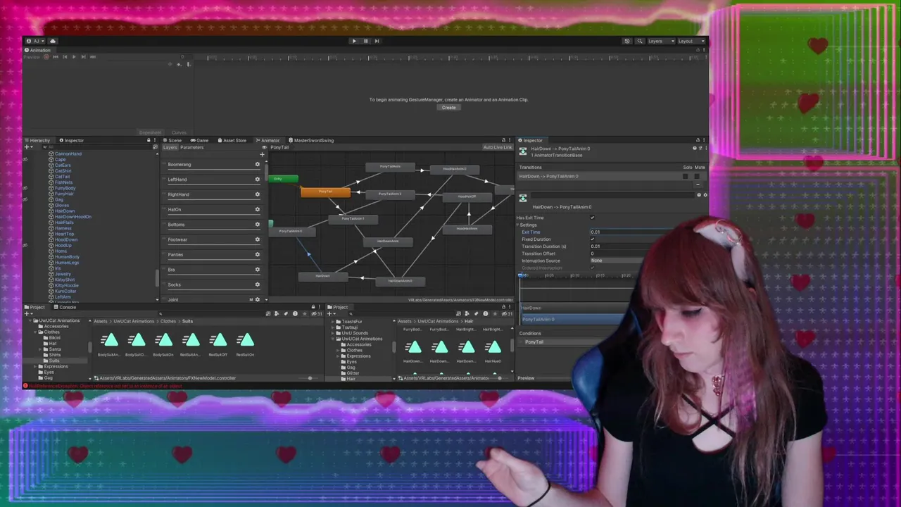Image resolution: width=901 pixels, height=507 pixels.
Task: Open settings gear for Footwear layer
Action: click(x=257, y=239)
